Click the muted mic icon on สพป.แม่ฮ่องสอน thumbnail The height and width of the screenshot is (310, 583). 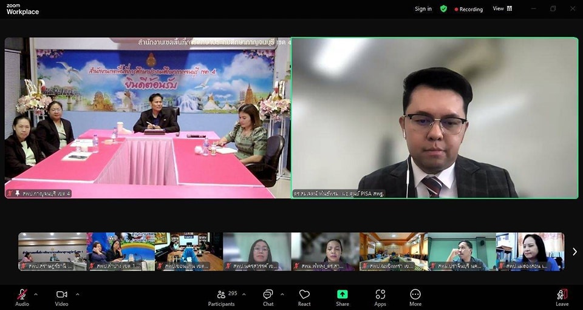[501, 266]
